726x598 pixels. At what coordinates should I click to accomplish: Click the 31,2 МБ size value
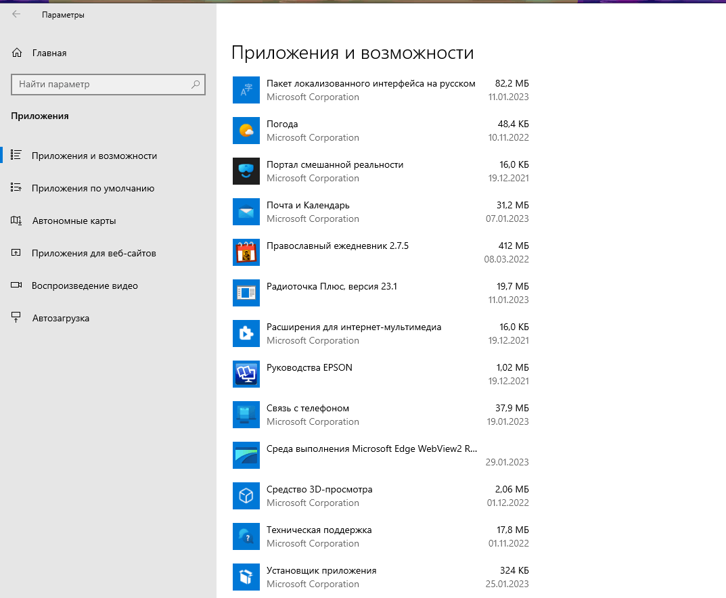click(x=513, y=205)
